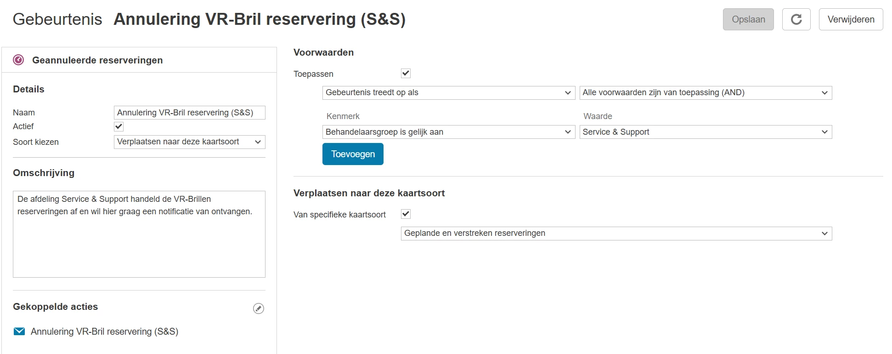Screen dimensions: 892x354
Task: Open the Soort kiezen dropdown
Action: [x=189, y=142]
